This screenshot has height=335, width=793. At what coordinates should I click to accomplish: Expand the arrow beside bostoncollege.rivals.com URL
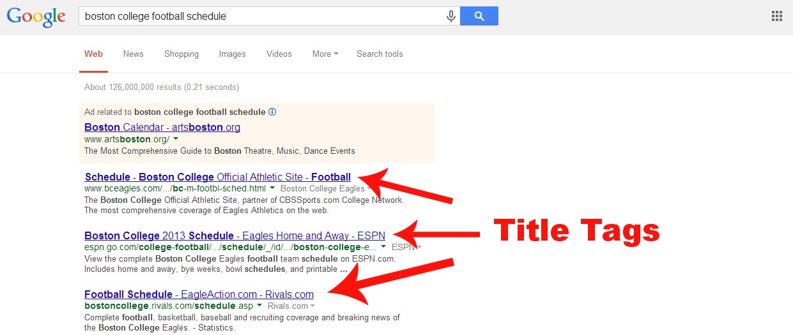click(259, 306)
